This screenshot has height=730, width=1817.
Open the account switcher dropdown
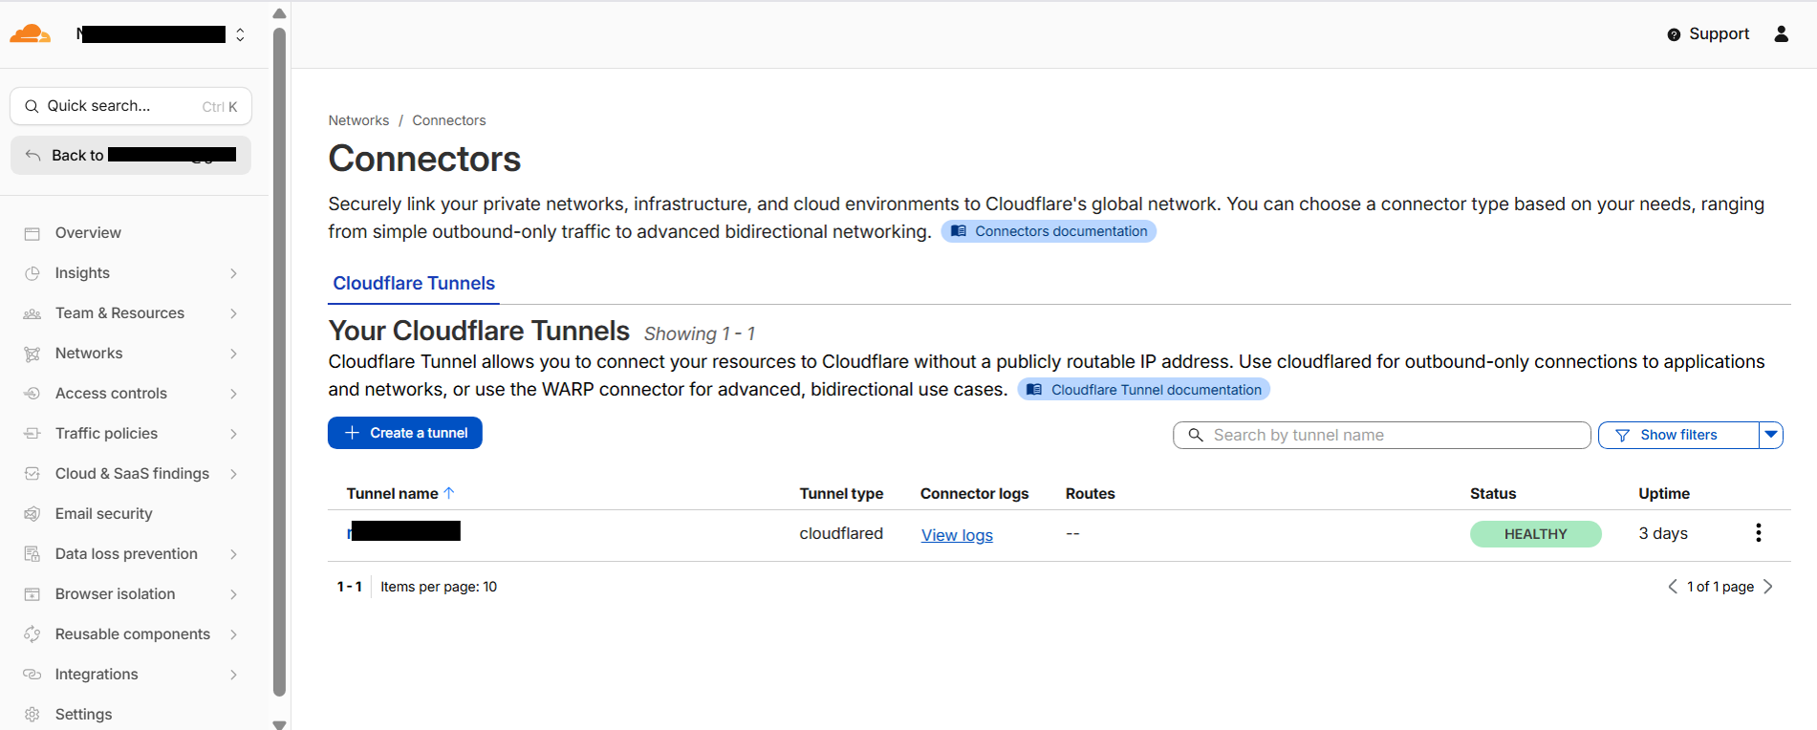click(240, 34)
